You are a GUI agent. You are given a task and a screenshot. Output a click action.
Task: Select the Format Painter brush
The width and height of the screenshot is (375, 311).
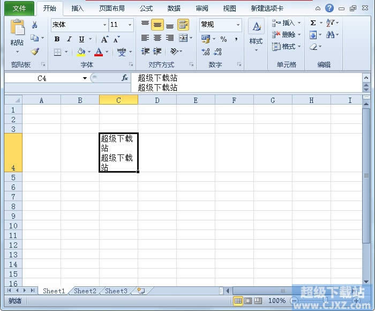[x=35, y=51]
